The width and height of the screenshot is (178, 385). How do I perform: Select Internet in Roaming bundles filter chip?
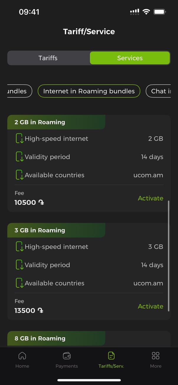pyautogui.click(x=89, y=91)
